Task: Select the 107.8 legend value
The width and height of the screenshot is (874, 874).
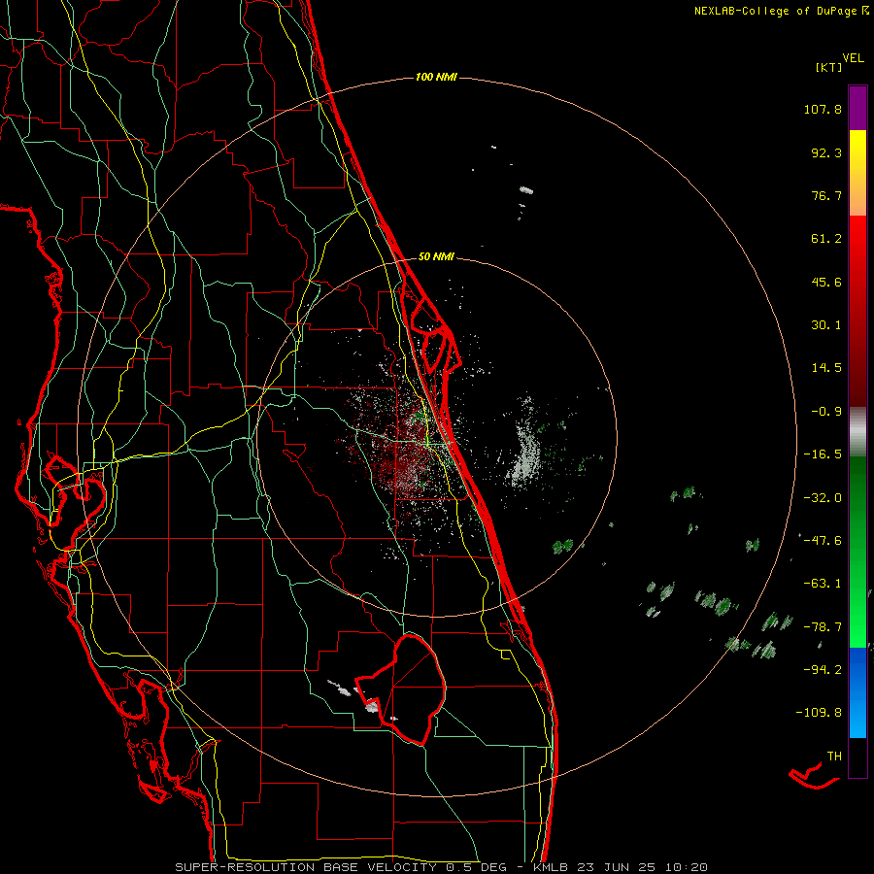Action: (x=823, y=109)
